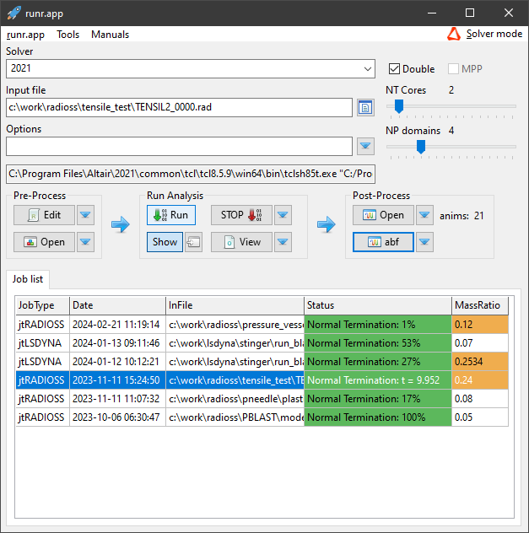Click the Altair Solver mode logo icon

click(x=454, y=34)
